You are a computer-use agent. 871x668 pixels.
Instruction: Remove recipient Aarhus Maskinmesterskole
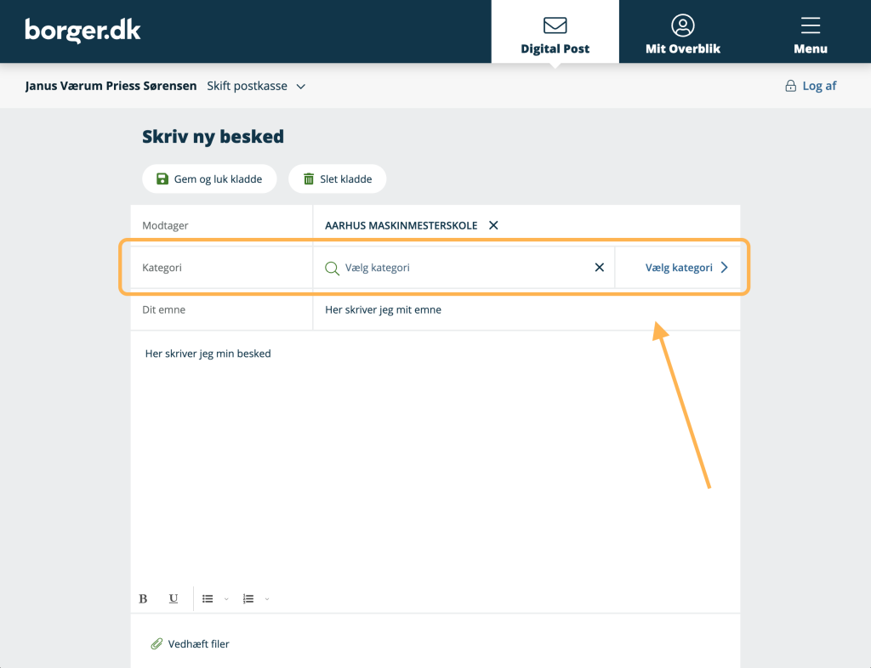(x=493, y=225)
